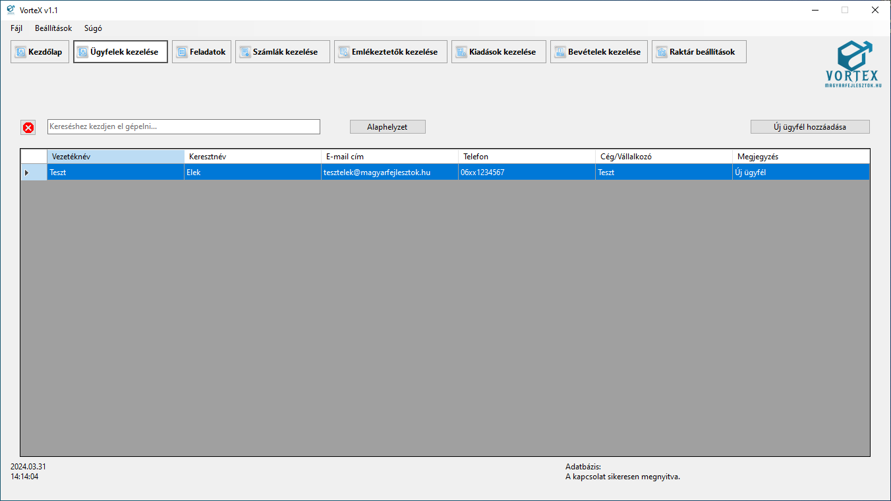Open the Fájl menu
The width and height of the screenshot is (891, 501).
[16, 28]
